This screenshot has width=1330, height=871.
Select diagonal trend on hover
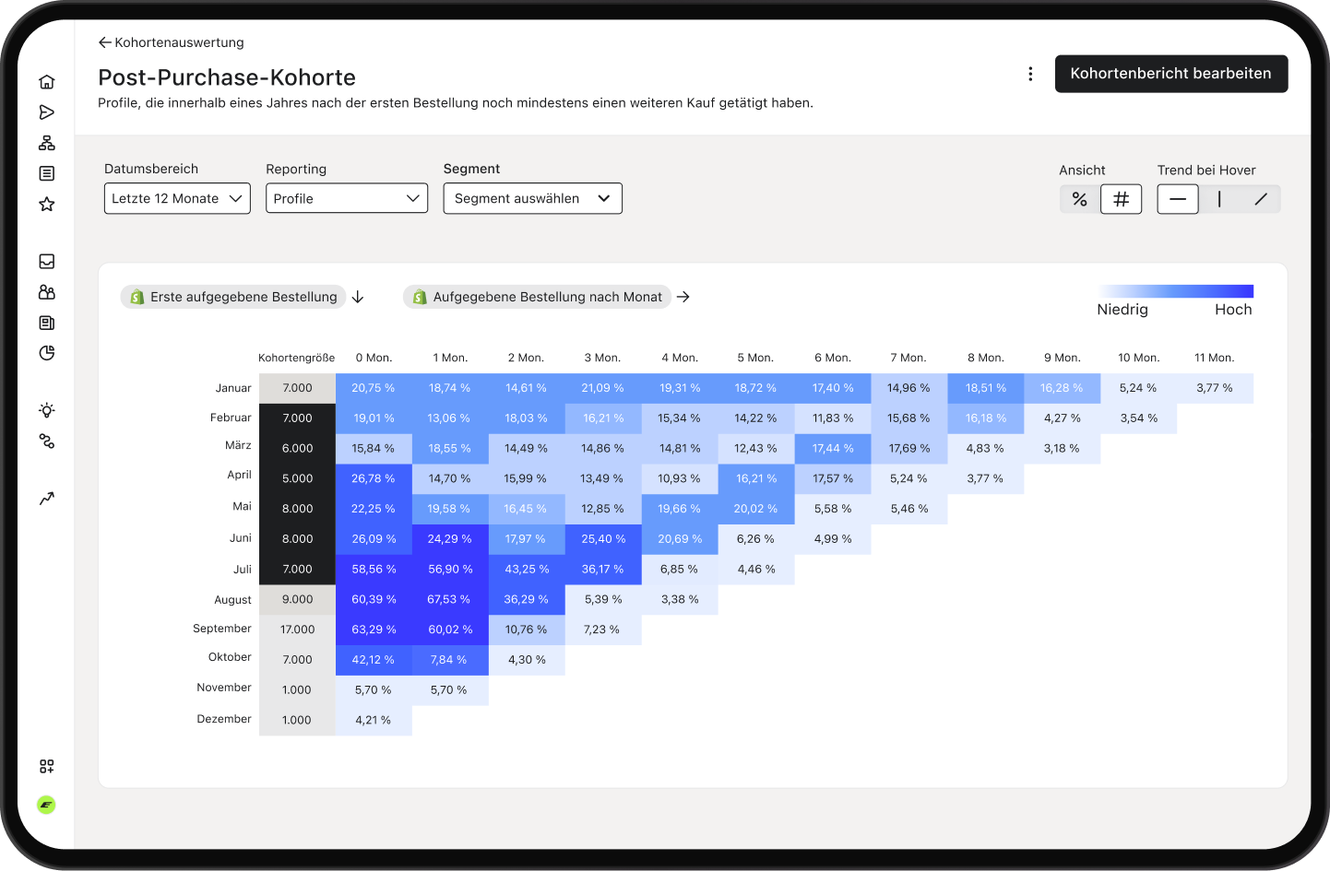point(1261,199)
